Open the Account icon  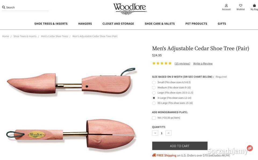[x=226, y=5]
